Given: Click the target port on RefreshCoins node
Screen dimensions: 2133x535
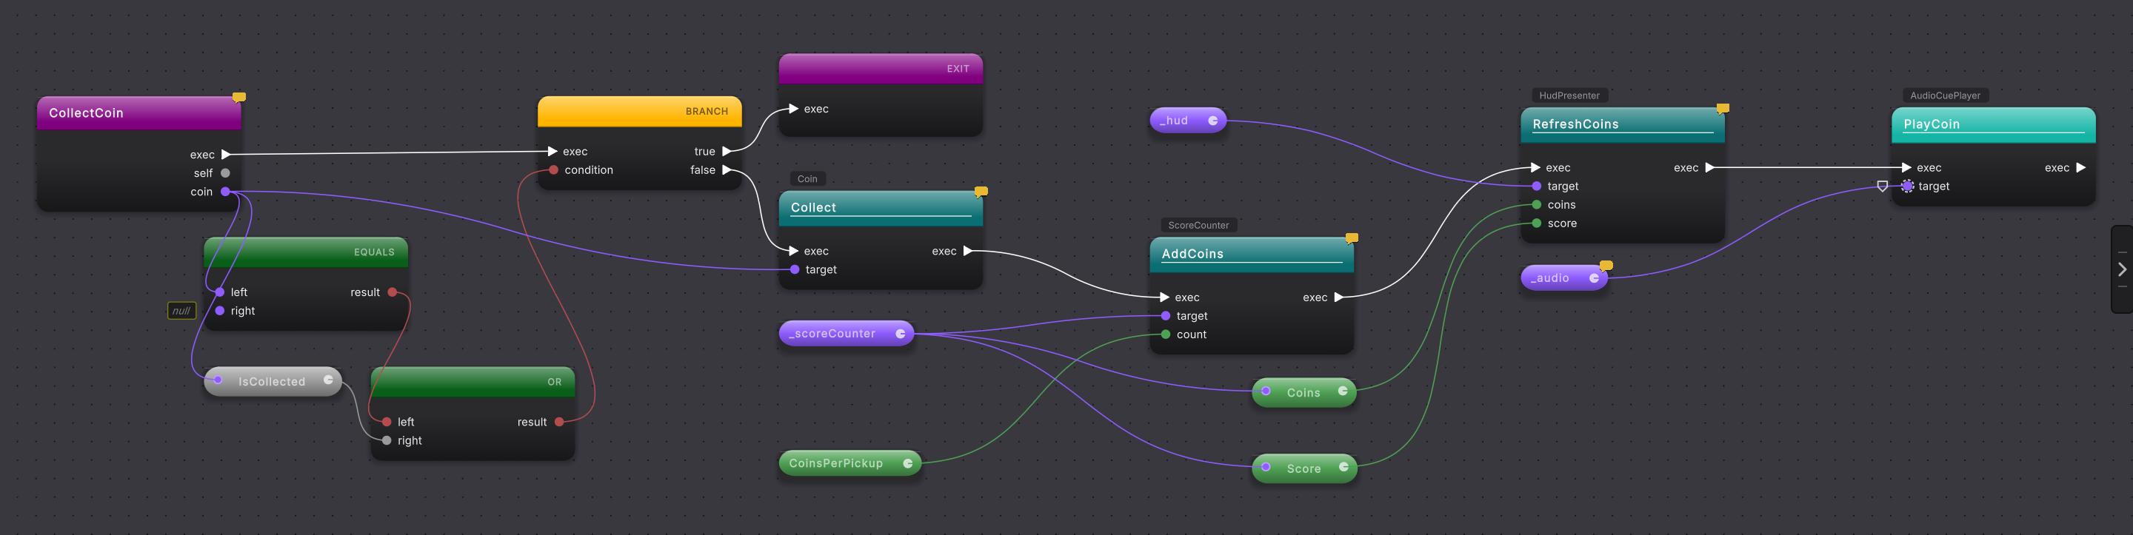Looking at the screenshot, I should 1537,187.
